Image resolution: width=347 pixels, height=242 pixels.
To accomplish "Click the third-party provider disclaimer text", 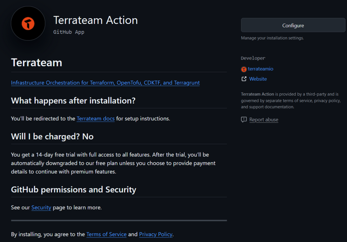I will click(x=291, y=100).
